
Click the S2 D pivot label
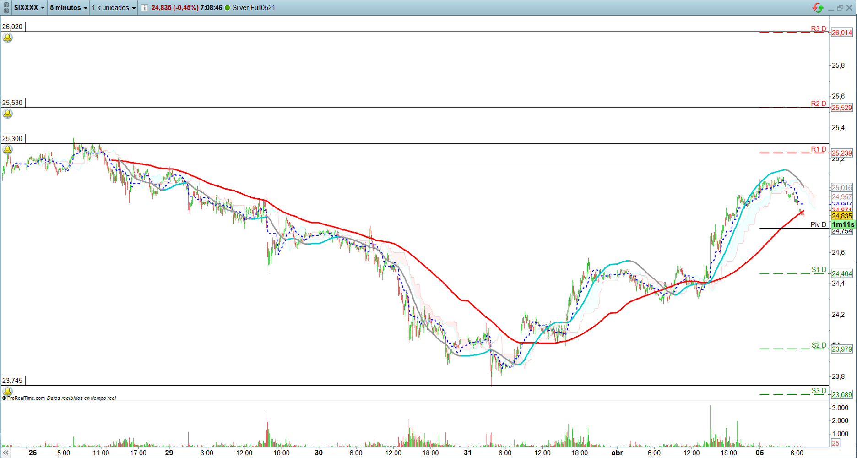[x=819, y=345]
